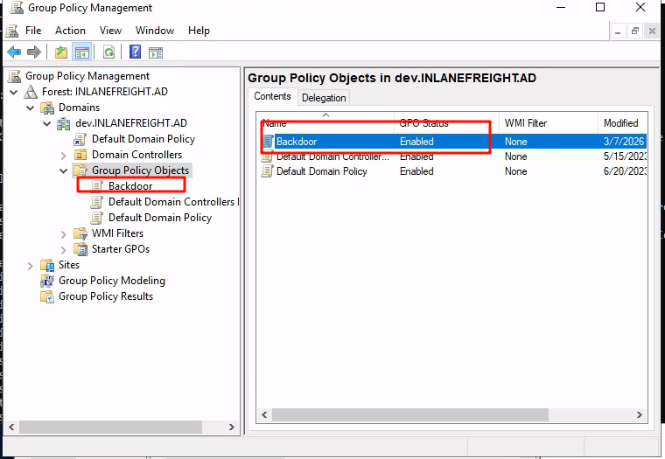Select Backdoor GPO in the tree
The height and width of the screenshot is (459, 665).
129,186
